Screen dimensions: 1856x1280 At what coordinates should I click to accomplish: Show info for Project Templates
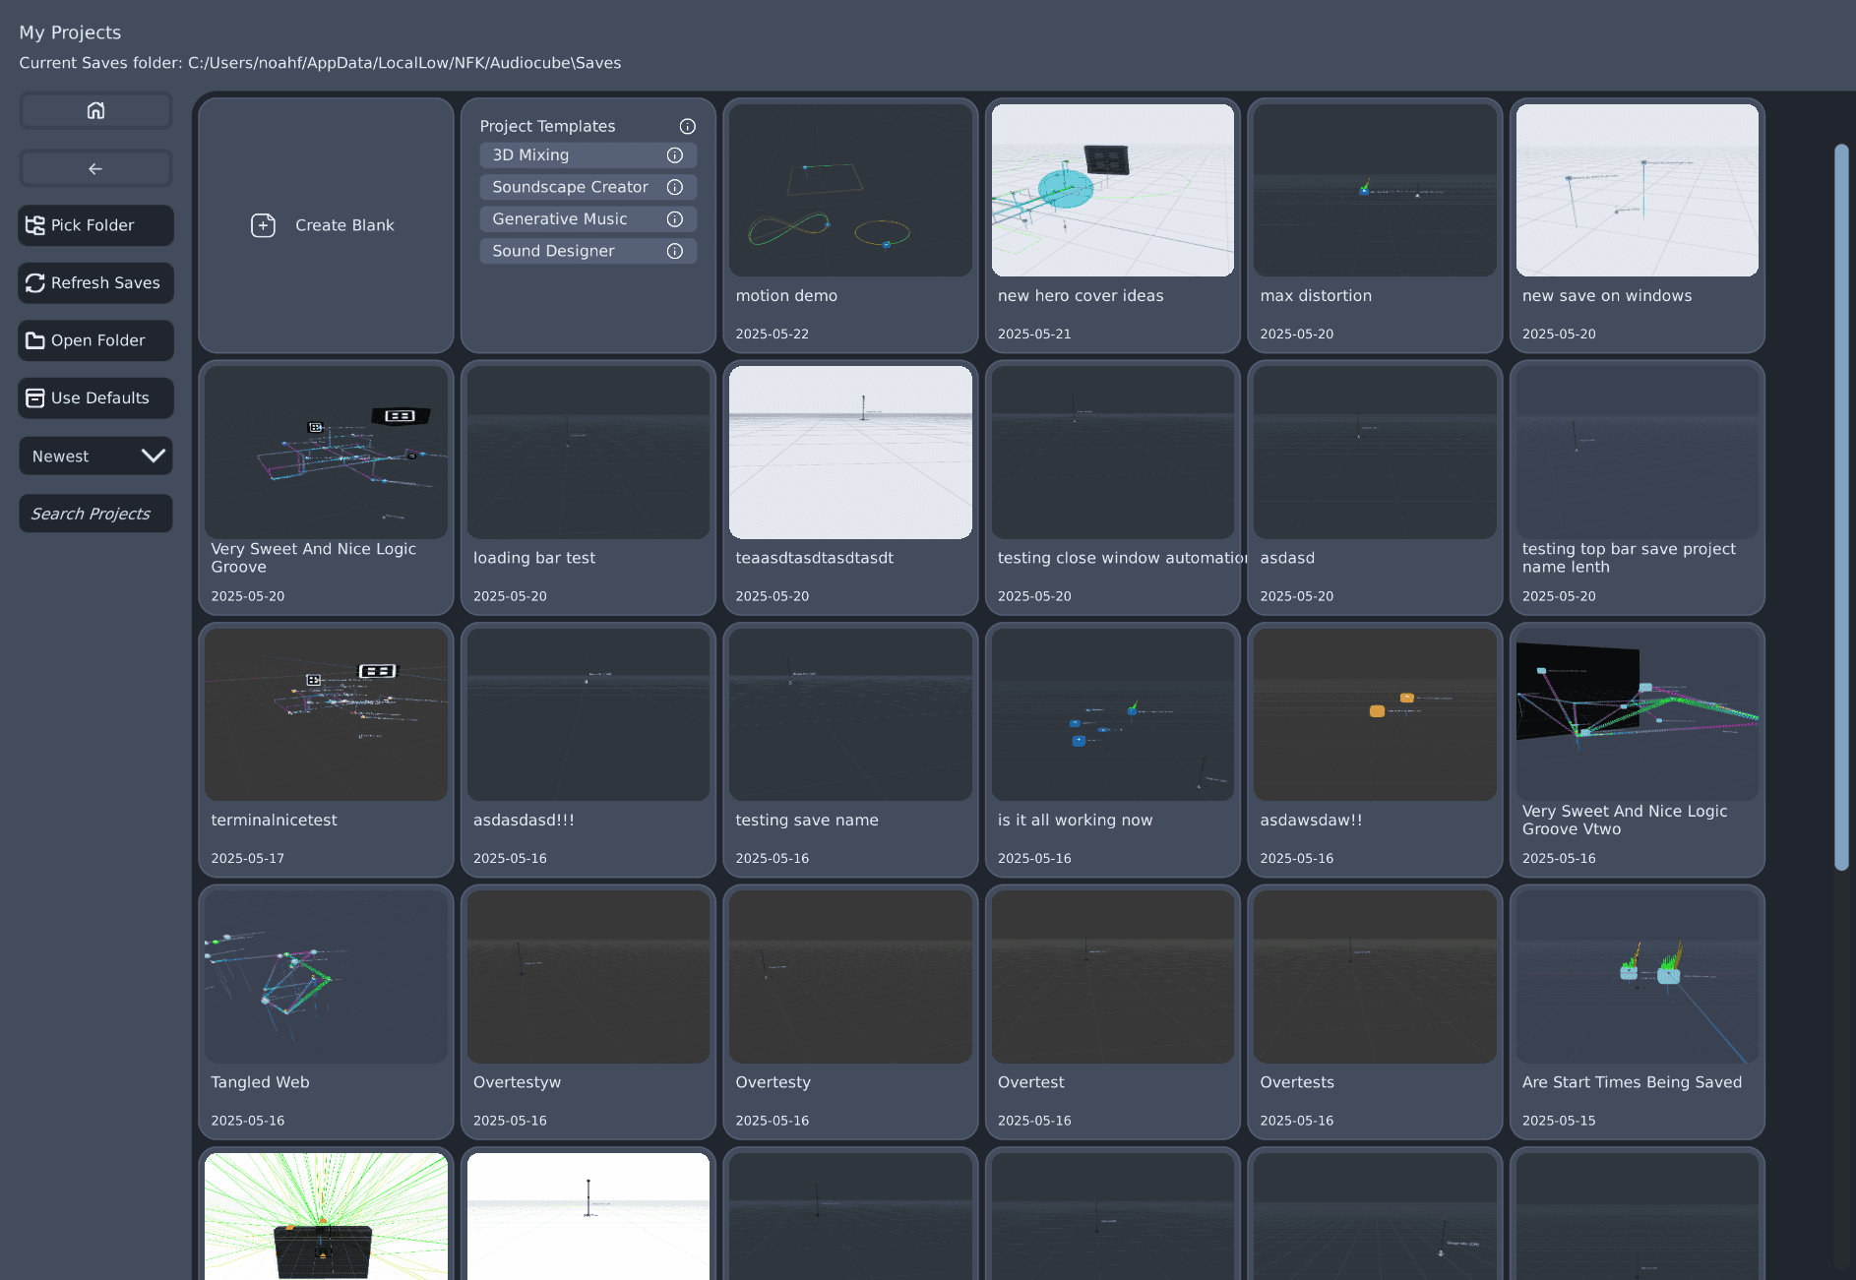click(x=688, y=126)
